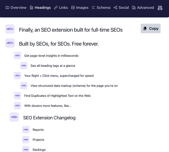
Task: Click the H3 badge beside Get page-level insights
Action: pos(17,56)
